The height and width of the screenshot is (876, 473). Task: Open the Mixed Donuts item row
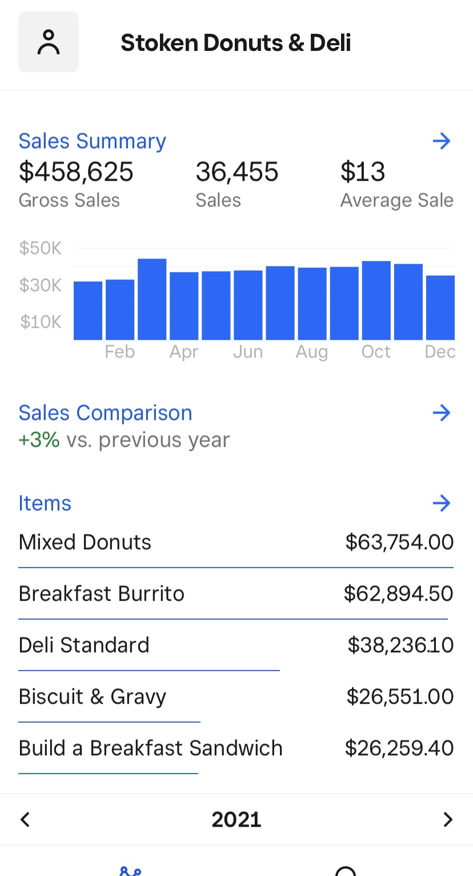point(236,542)
